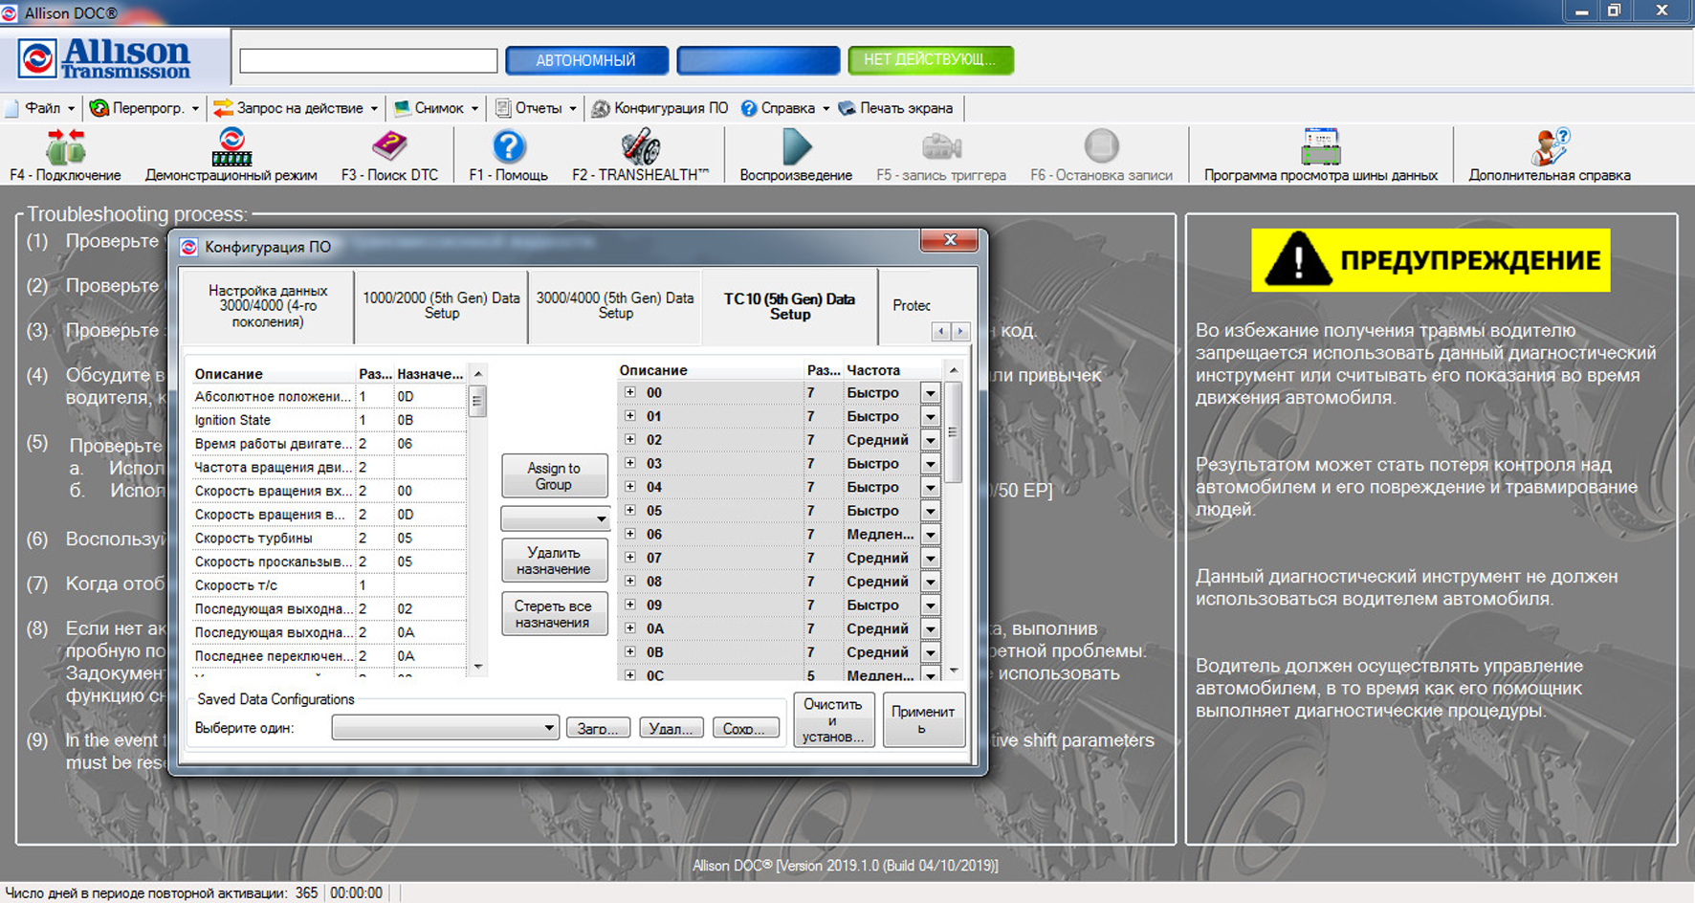This screenshot has width=1695, height=903.
Task: Launch Демонстрационный режим demo mode icon
Action: pyautogui.click(x=231, y=149)
